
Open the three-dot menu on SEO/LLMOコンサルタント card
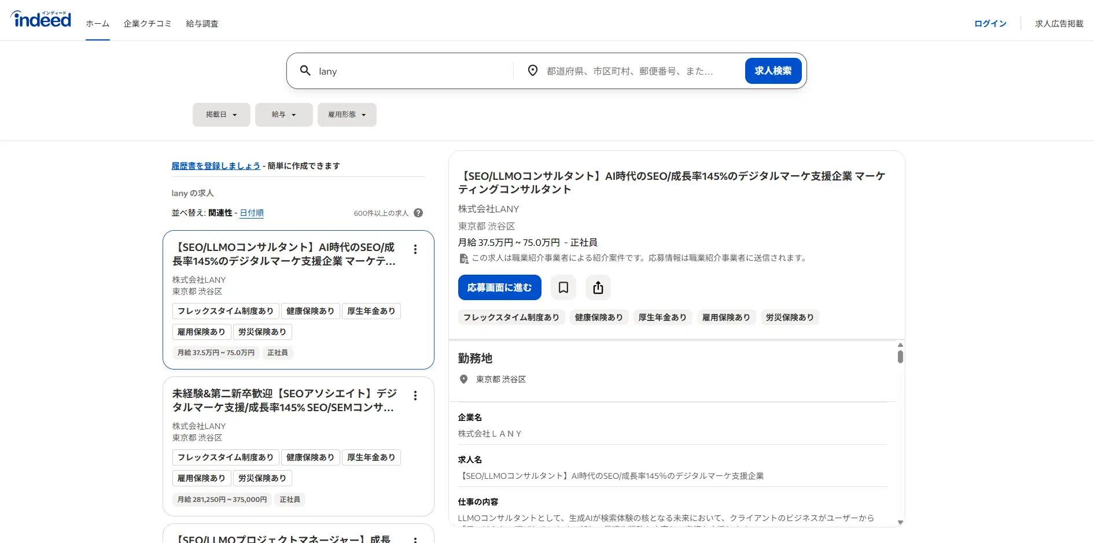pyautogui.click(x=415, y=249)
